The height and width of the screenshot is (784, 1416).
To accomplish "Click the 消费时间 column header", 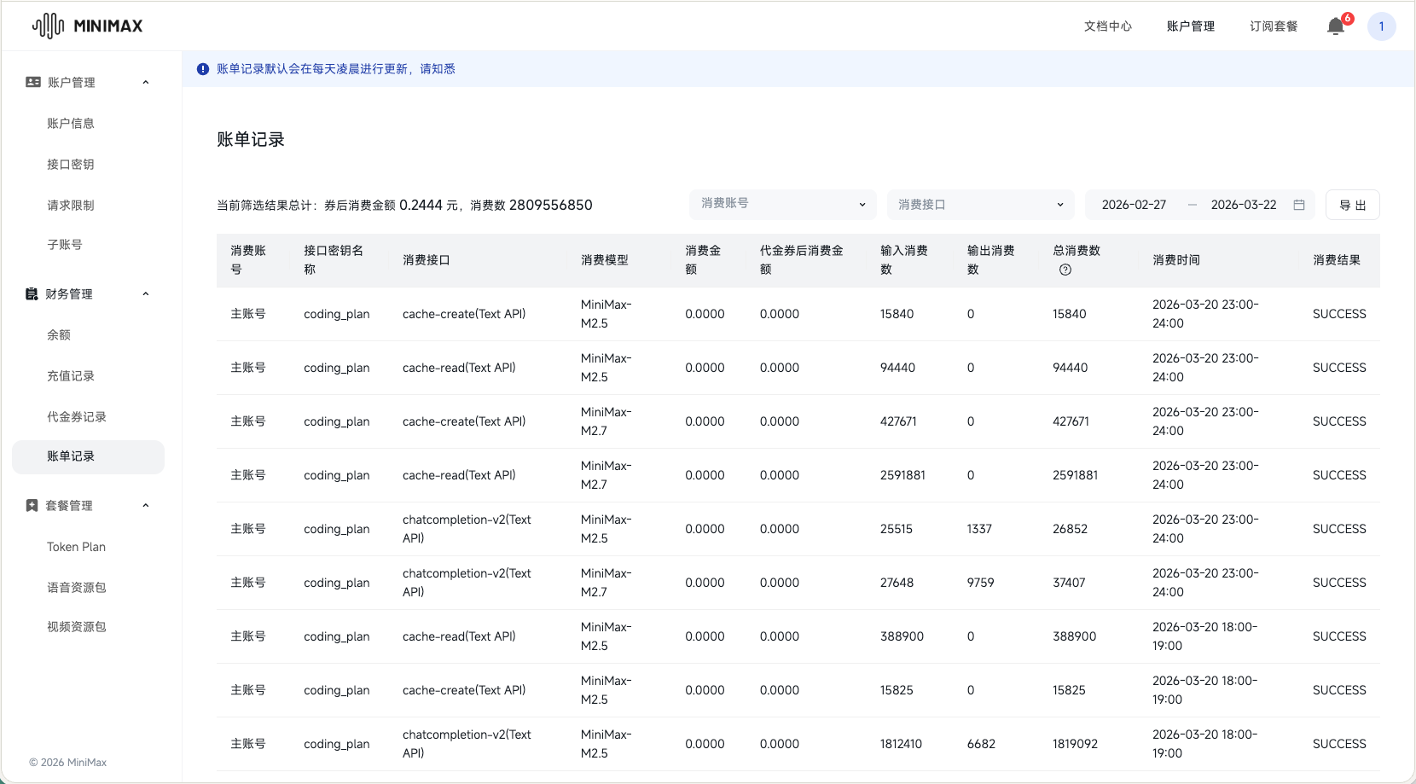I will tap(1176, 260).
